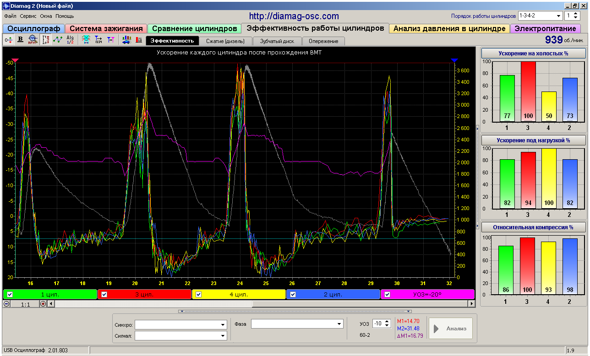Screen dimensions: 590x356
Task: Toggle the УОЗ=-20° checkbox
Action: click(387, 294)
